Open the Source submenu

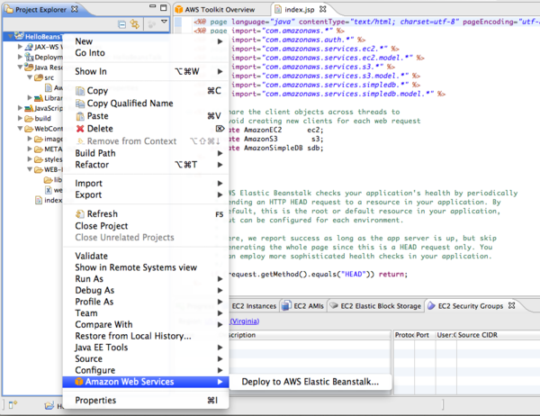[x=146, y=358]
